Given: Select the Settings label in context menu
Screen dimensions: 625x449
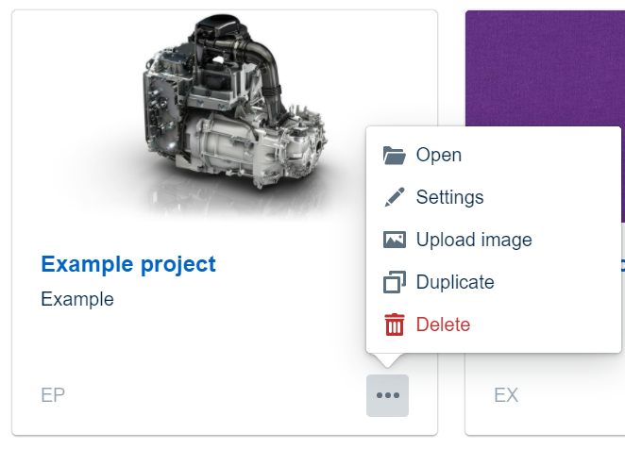Looking at the screenshot, I should 449,198.
